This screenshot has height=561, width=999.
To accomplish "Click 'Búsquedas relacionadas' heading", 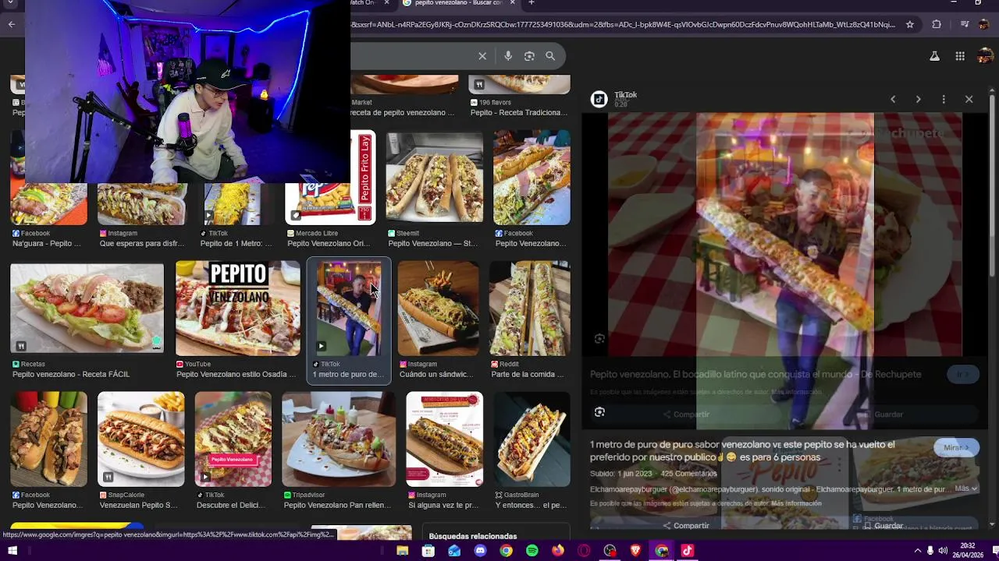I will (473, 536).
